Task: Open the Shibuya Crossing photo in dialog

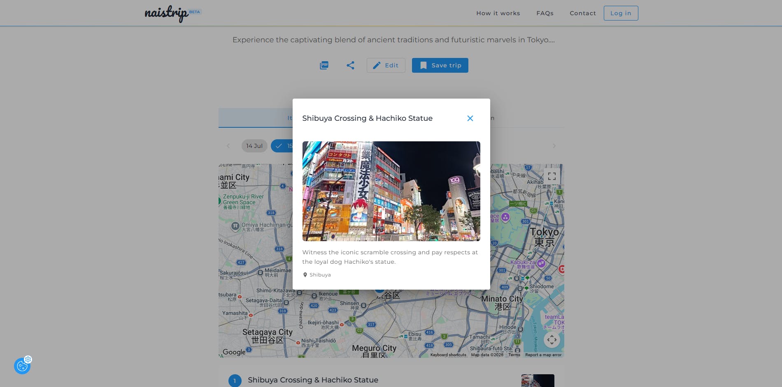Action: [x=391, y=191]
